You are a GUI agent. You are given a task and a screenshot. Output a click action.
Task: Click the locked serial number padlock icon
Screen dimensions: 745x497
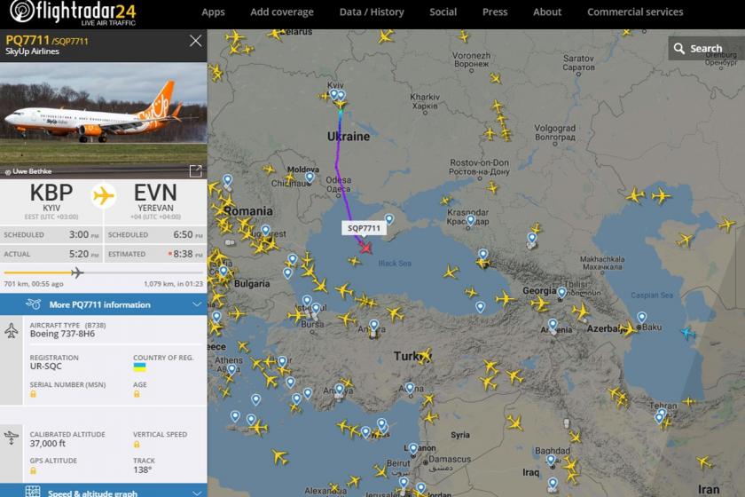point(34,394)
